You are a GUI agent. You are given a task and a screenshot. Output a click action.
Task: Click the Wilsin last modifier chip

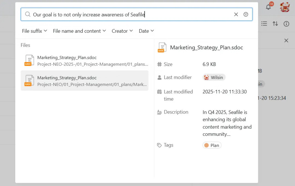tap(214, 77)
